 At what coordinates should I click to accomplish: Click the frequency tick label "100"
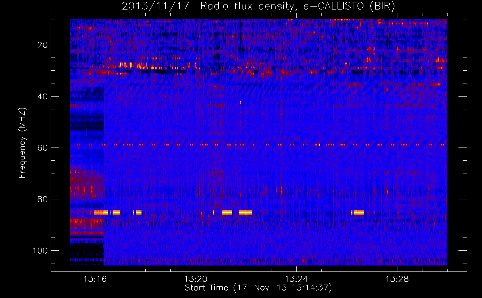coord(40,251)
